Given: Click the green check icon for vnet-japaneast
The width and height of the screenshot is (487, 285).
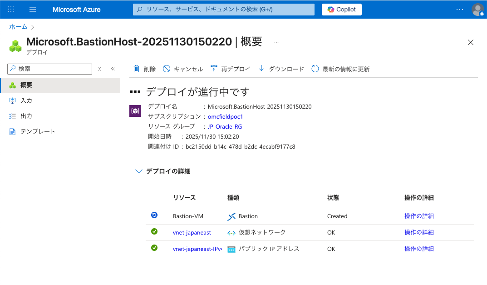Looking at the screenshot, I should pyautogui.click(x=154, y=231).
